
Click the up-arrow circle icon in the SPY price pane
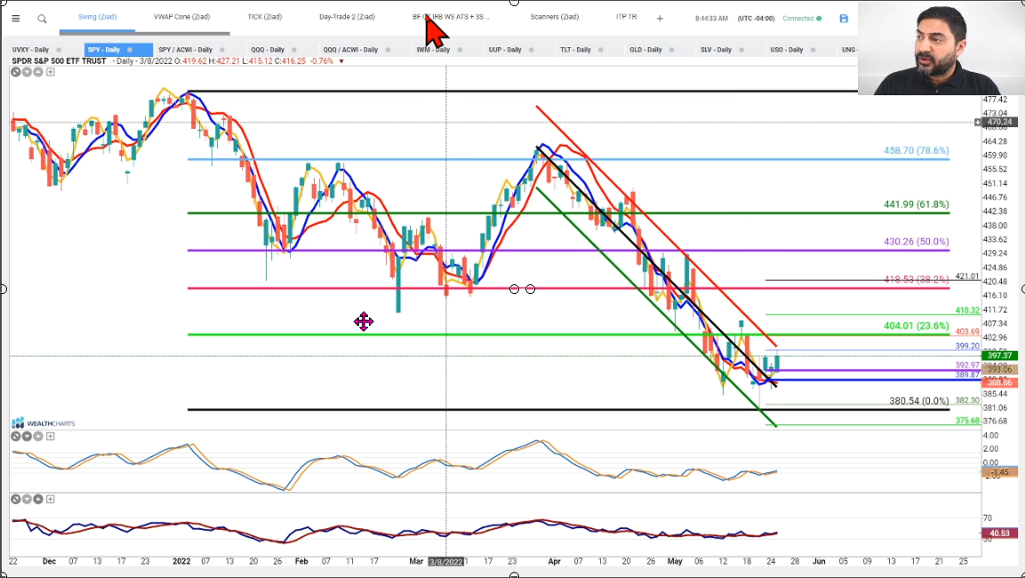tap(38, 72)
